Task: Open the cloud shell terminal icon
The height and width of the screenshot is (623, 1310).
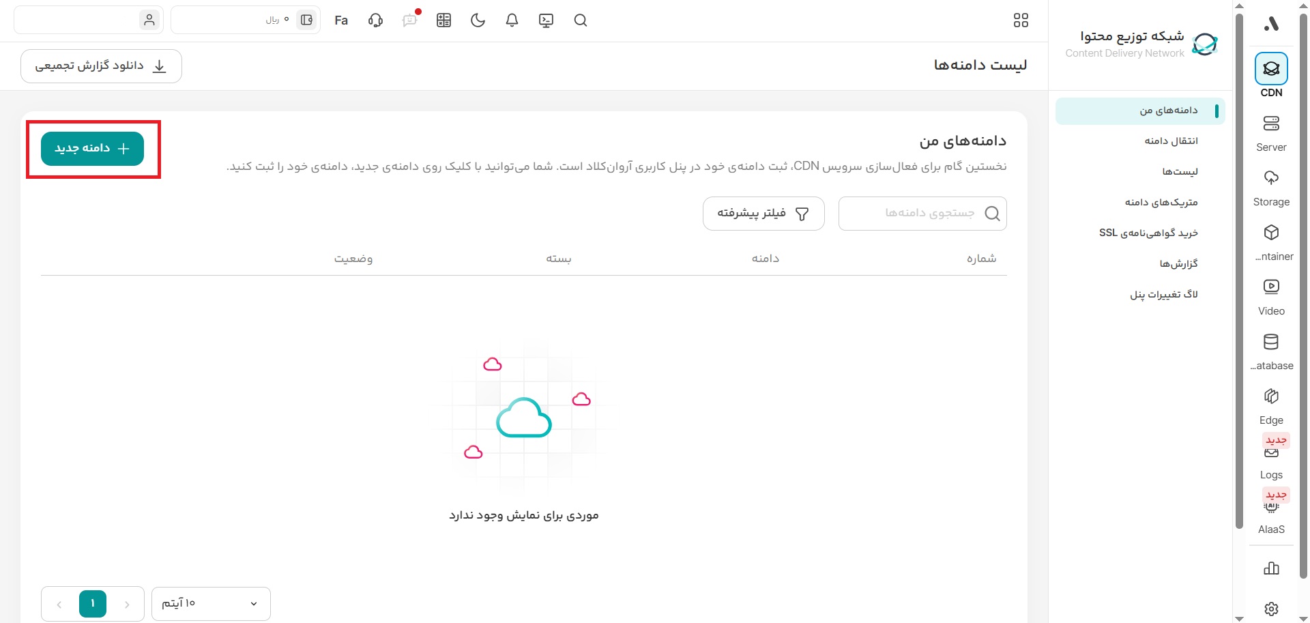Action: 546,20
